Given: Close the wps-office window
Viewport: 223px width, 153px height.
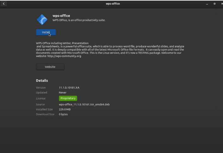Looking at the screenshot, I should click(x=221, y=4).
